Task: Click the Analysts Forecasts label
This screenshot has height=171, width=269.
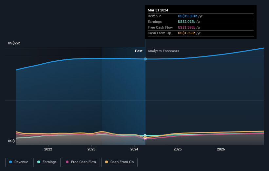Action: point(163,51)
